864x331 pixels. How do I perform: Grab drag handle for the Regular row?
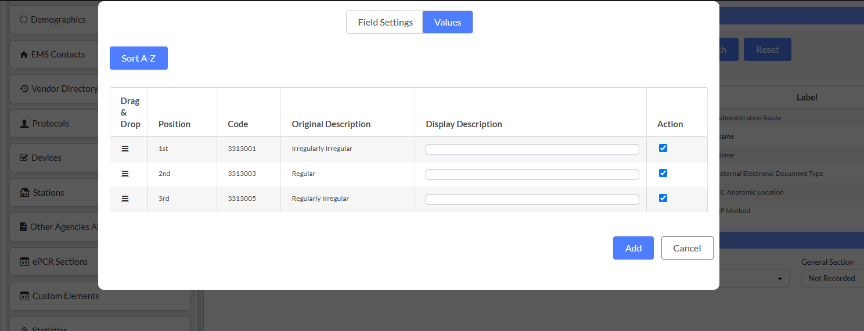(125, 174)
